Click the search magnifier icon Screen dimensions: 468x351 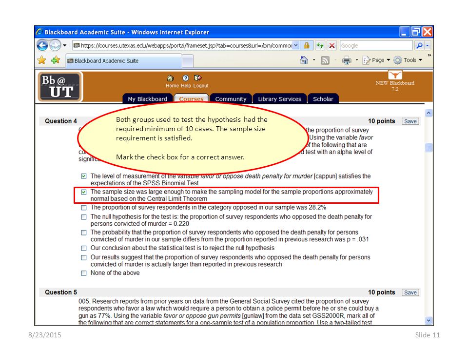click(x=419, y=45)
